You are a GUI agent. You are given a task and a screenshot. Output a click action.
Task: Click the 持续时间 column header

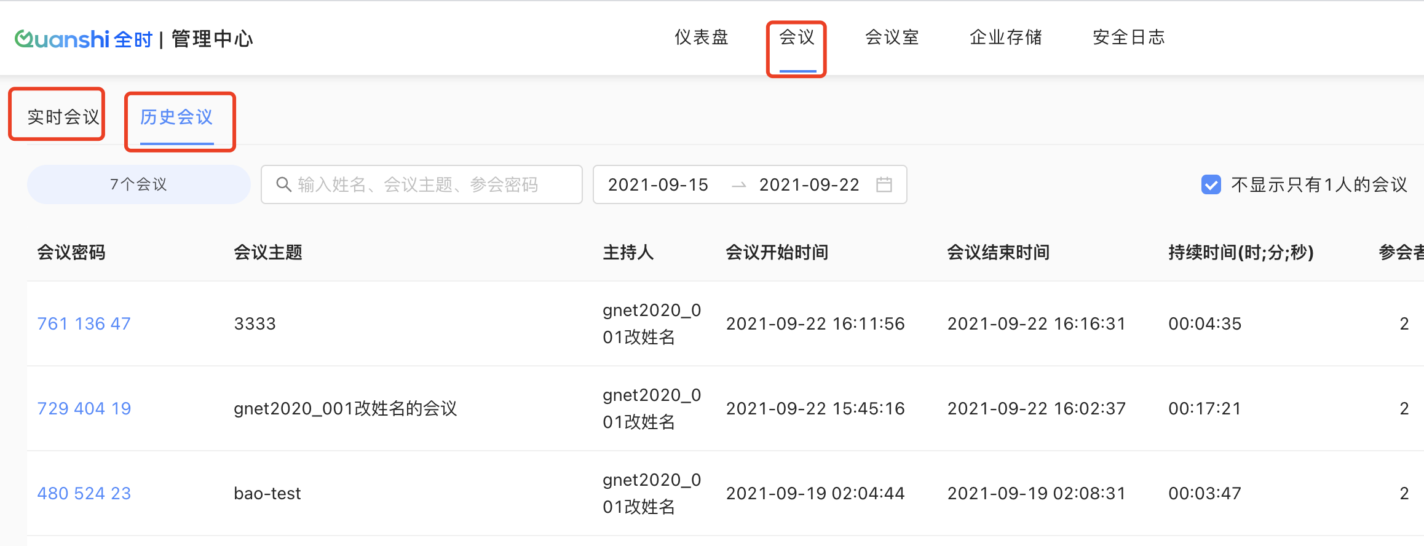click(1241, 252)
